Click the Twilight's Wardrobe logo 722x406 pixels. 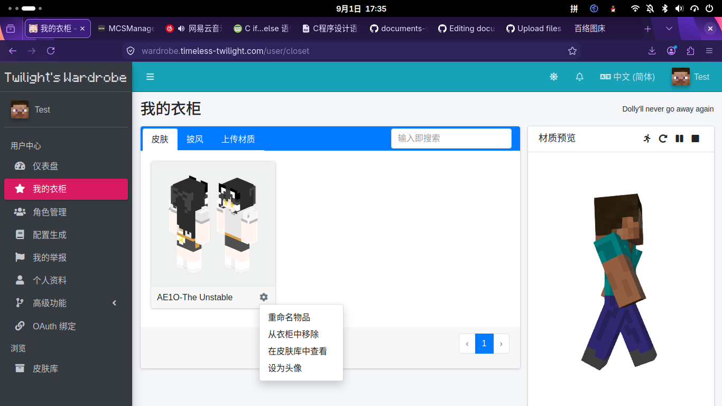coord(66,77)
